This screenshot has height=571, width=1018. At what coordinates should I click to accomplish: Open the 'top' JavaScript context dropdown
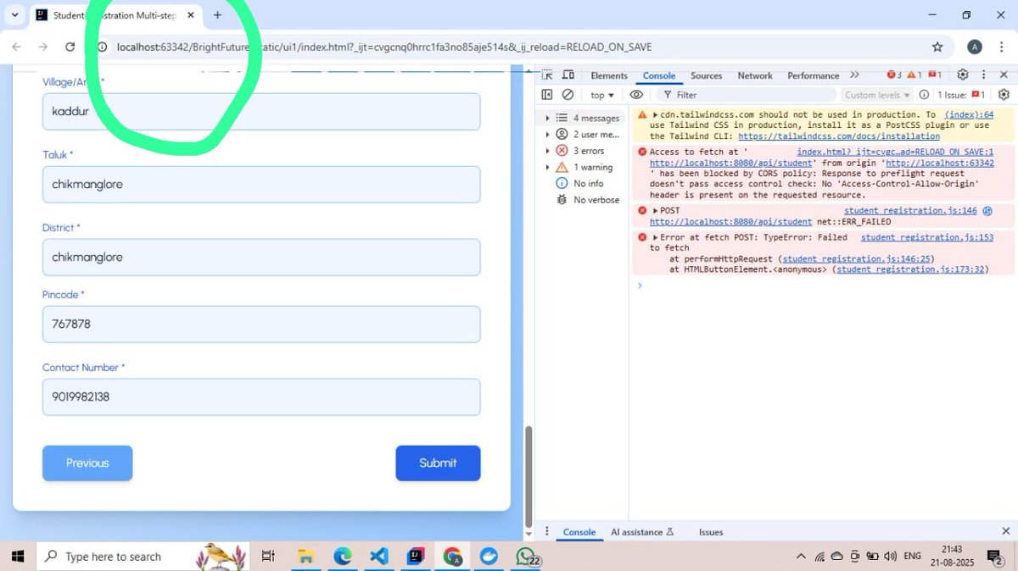tap(601, 95)
